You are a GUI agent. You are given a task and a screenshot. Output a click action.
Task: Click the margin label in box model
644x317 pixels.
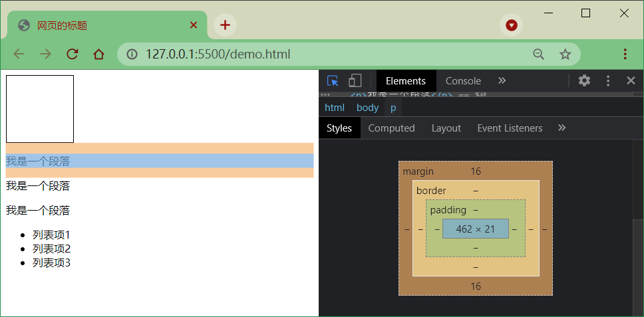pos(418,171)
